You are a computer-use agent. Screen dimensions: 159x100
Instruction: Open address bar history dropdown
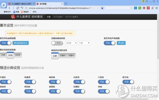(94, 8)
